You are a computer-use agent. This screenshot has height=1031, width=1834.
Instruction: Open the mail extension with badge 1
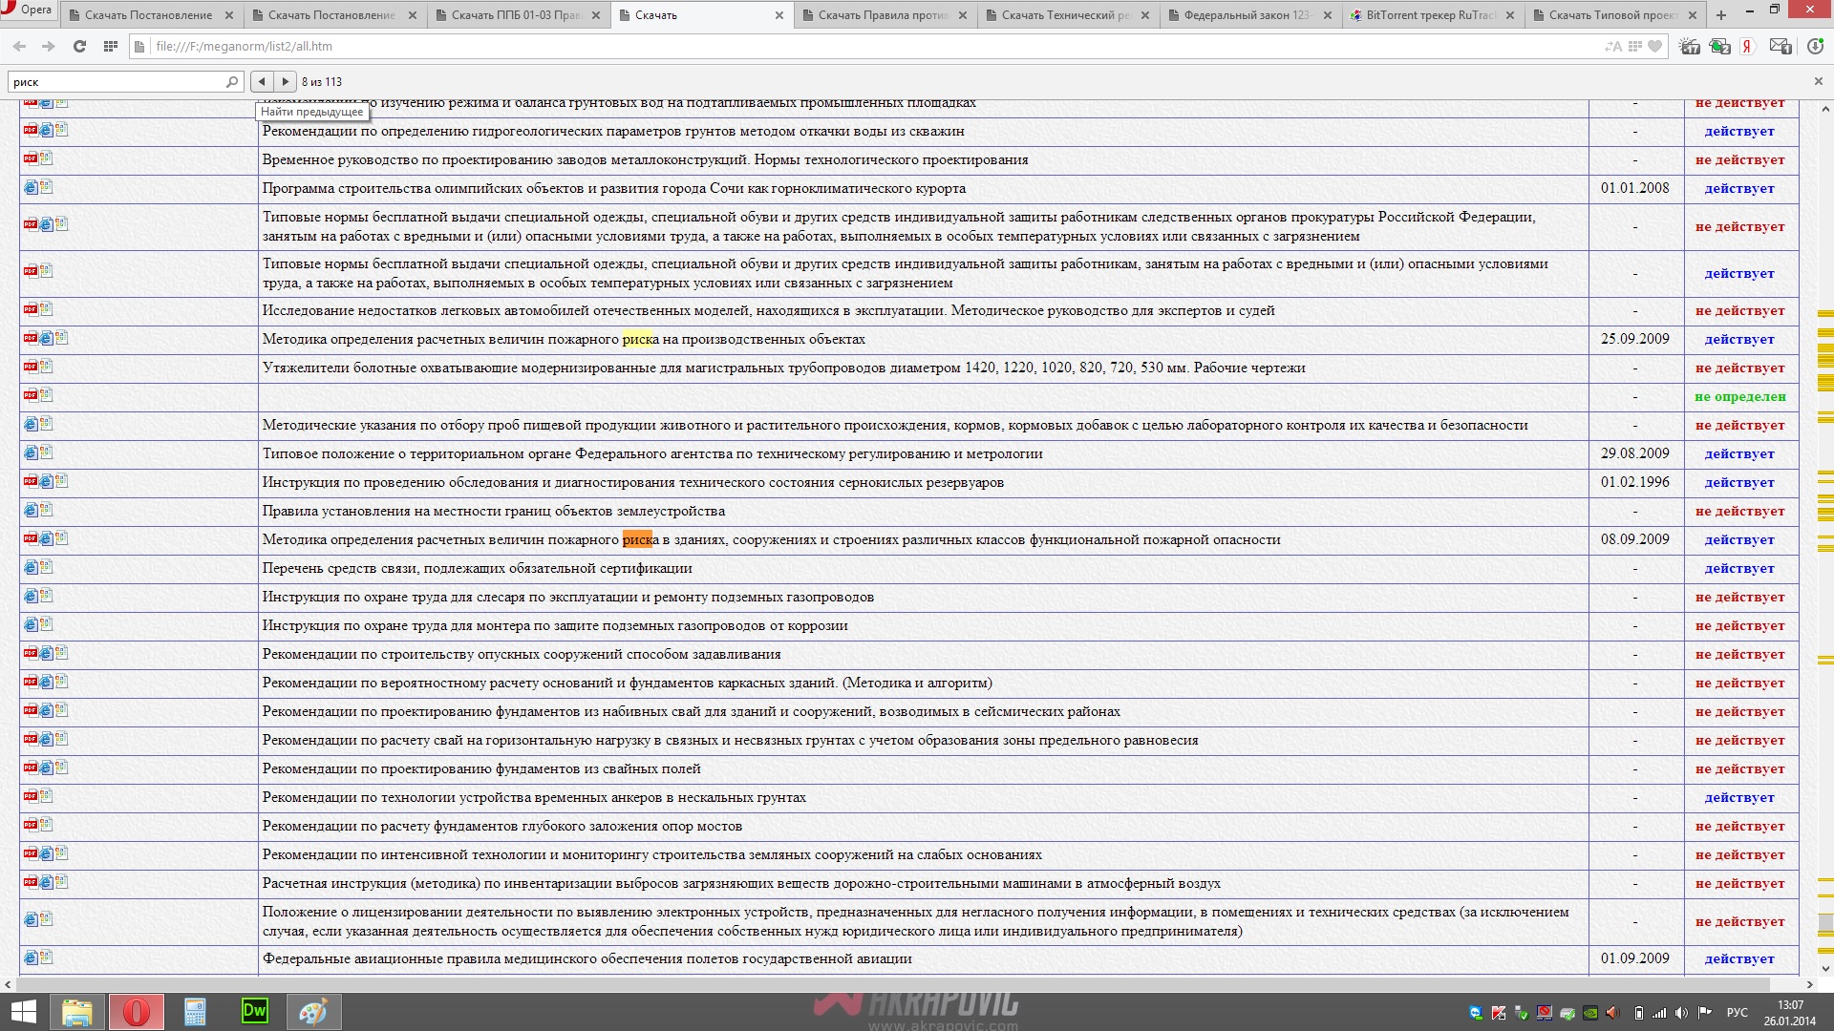tap(1781, 46)
